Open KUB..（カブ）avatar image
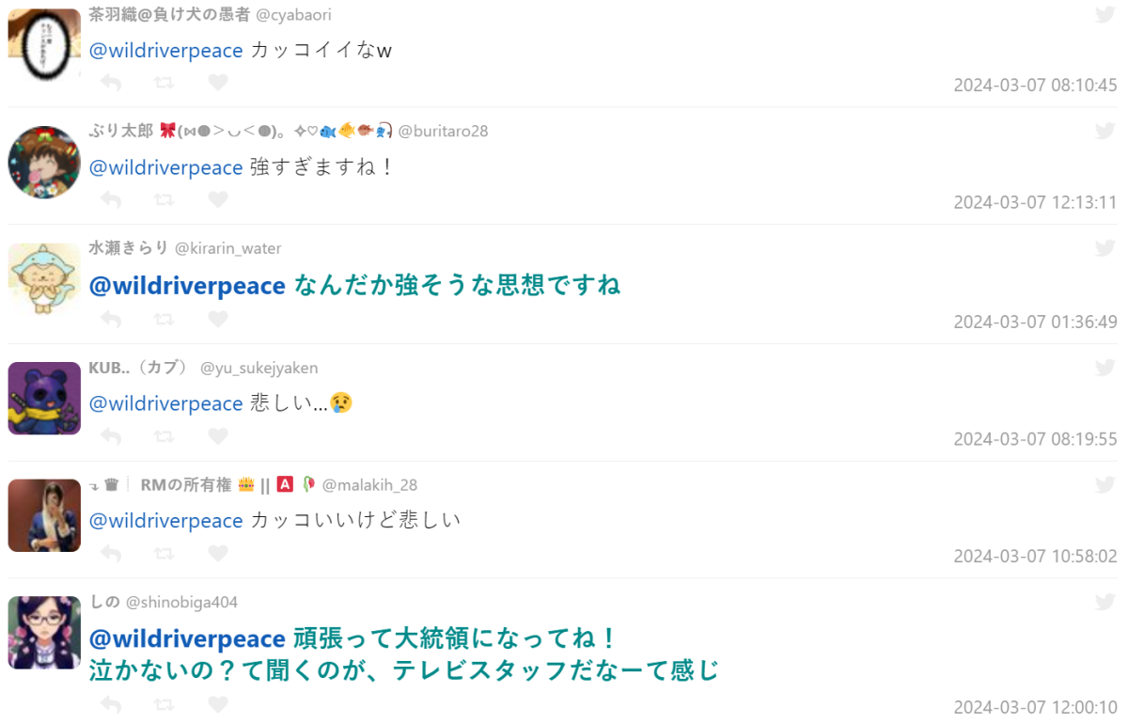1128x724 pixels. [x=44, y=398]
